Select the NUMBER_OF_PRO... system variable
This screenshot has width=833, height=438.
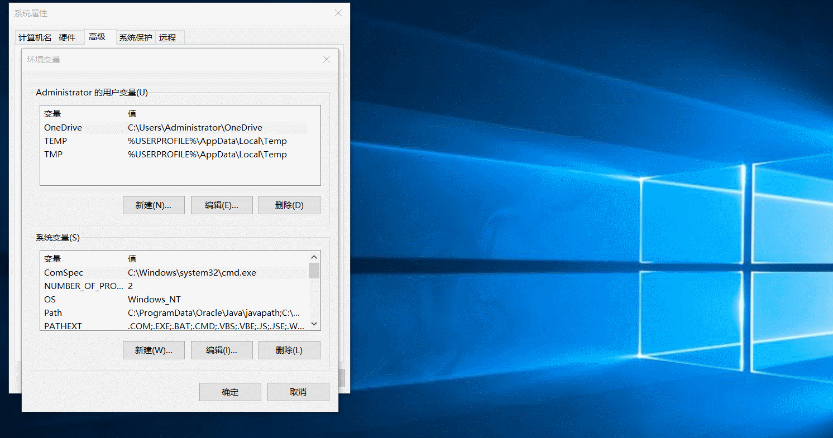pos(174,286)
